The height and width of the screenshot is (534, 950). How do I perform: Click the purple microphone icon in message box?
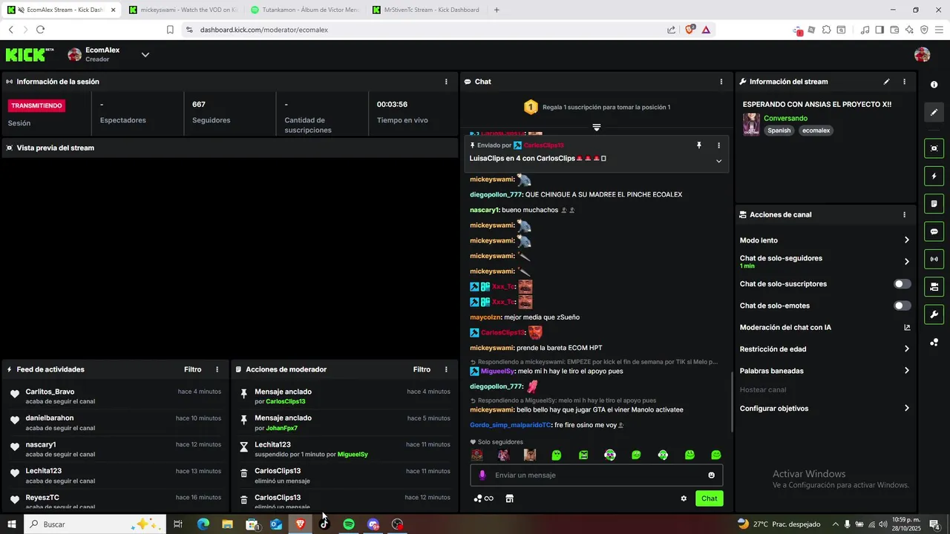click(482, 475)
